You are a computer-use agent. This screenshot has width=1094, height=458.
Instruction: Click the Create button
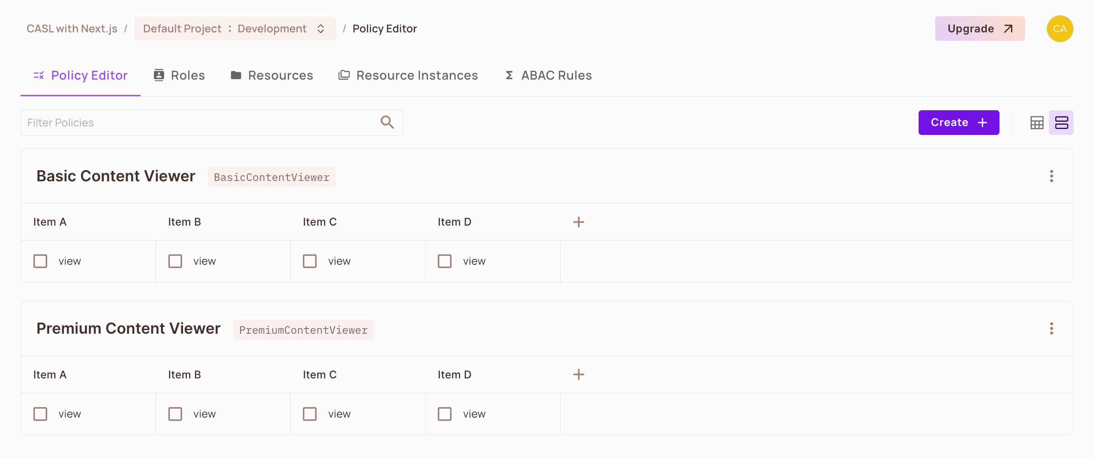[x=959, y=122]
